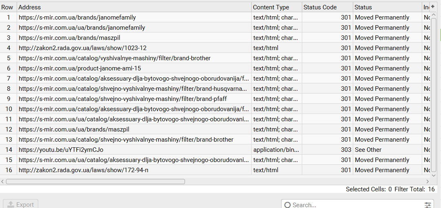Click row number 16 cell
This screenshot has height=208, width=441.
coord(8,170)
